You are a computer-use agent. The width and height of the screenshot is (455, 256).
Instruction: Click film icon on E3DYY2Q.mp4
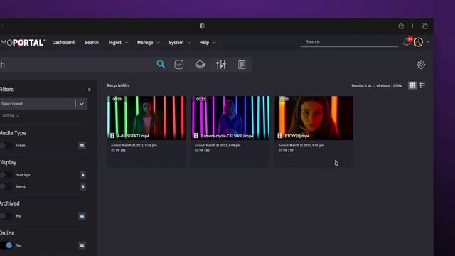[279, 136]
